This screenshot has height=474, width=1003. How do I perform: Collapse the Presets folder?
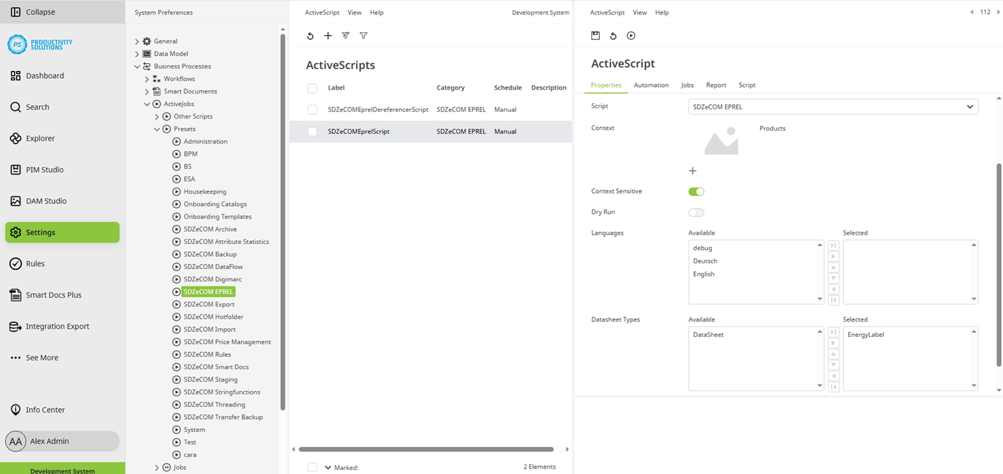[x=158, y=129]
